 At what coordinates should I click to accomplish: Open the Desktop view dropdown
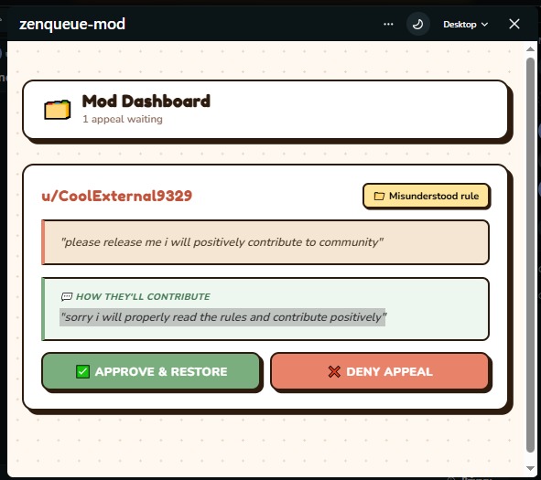click(x=465, y=25)
